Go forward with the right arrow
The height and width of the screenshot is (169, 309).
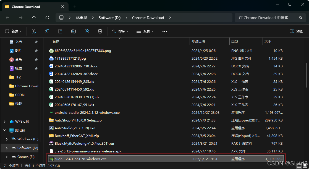[21, 18]
